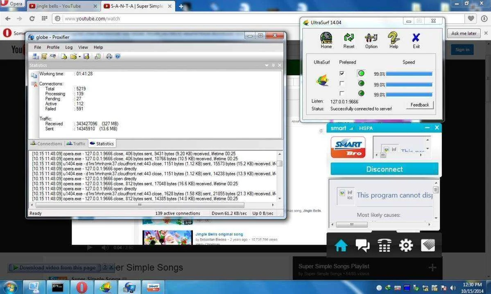
Task: Select S-A-N-T-A Super Simple tab
Action: pyautogui.click(x=137, y=6)
